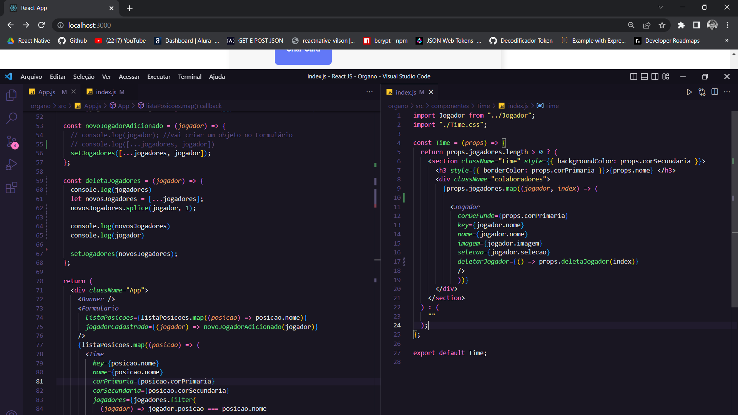This screenshot has height=415, width=738.
Task: Click the VS Code logo icon
Action: pos(8,76)
